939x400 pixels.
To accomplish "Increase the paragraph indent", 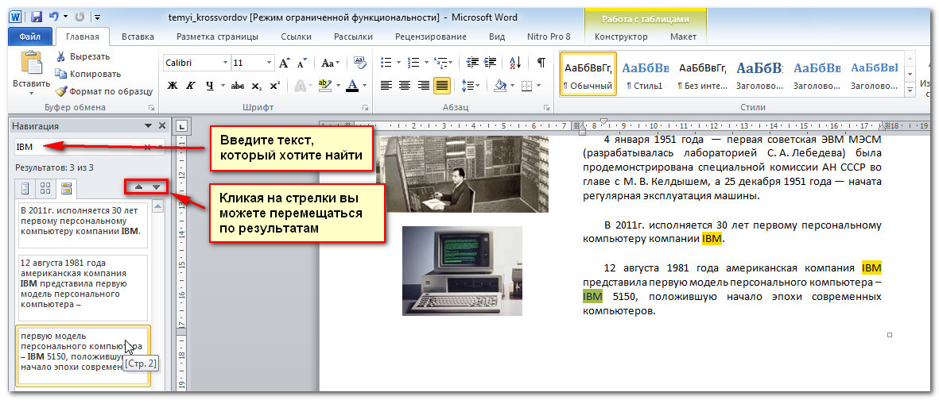I will pos(490,62).
